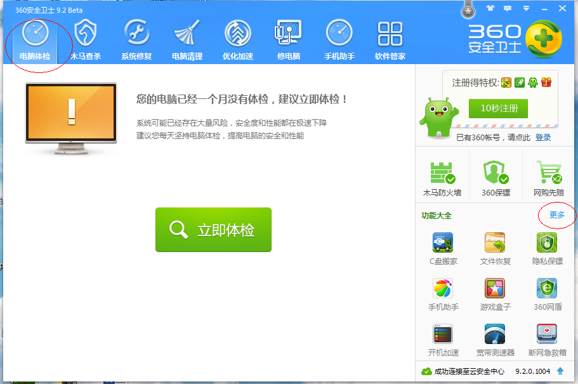Screen dimensions: 578x384
Task: Open the 手机助手 toolbar item
Action: click(x=339, y=40)
